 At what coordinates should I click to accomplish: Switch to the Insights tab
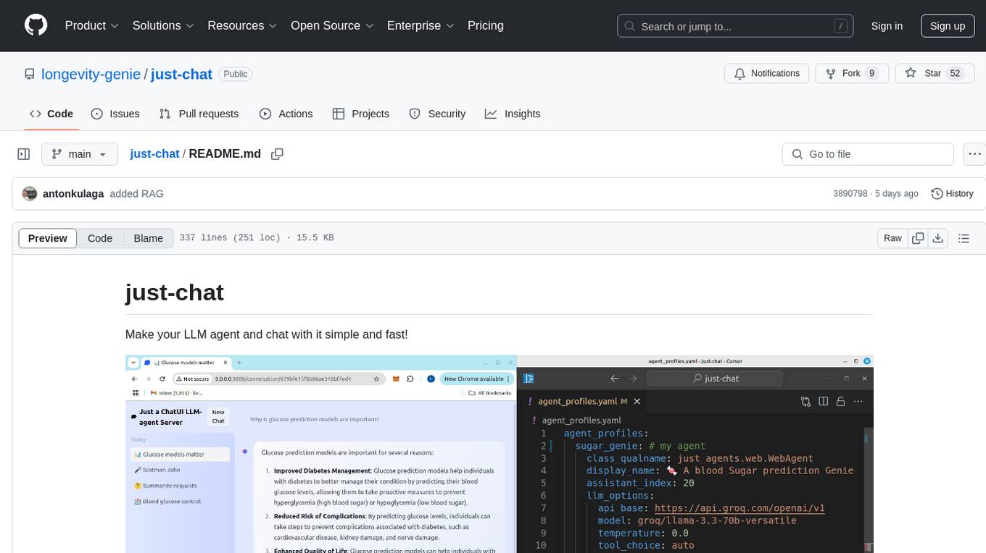(513, 114)
